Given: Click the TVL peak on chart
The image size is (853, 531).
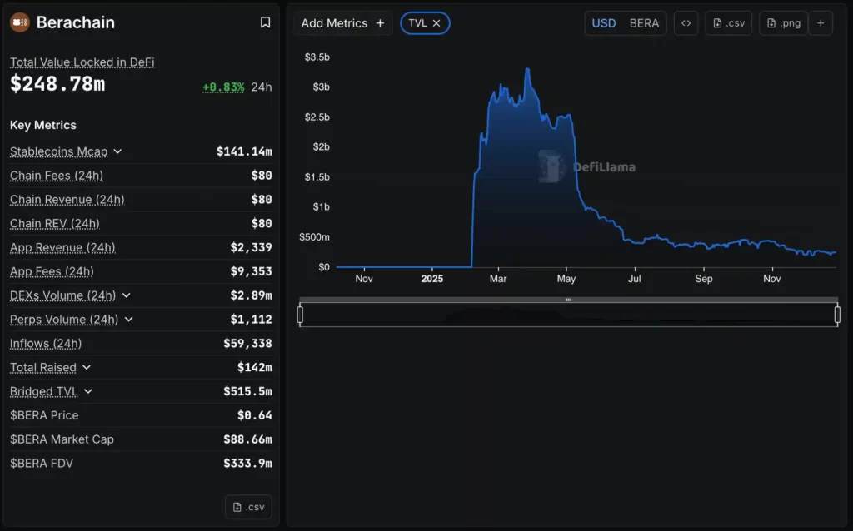Looking at the screenshot, I should 527,69.
